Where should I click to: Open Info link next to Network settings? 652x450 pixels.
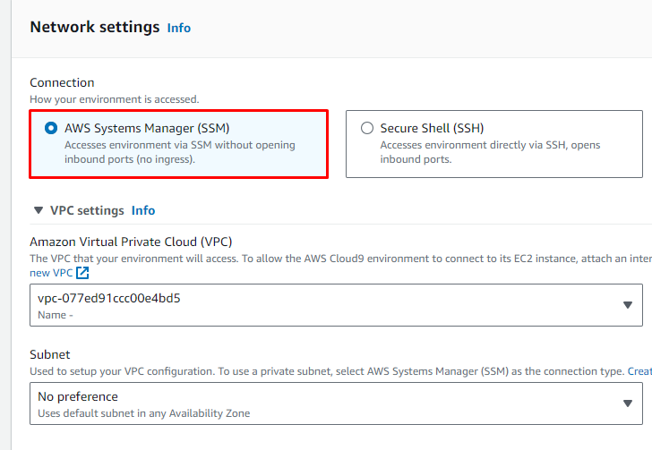click(179, 28)
